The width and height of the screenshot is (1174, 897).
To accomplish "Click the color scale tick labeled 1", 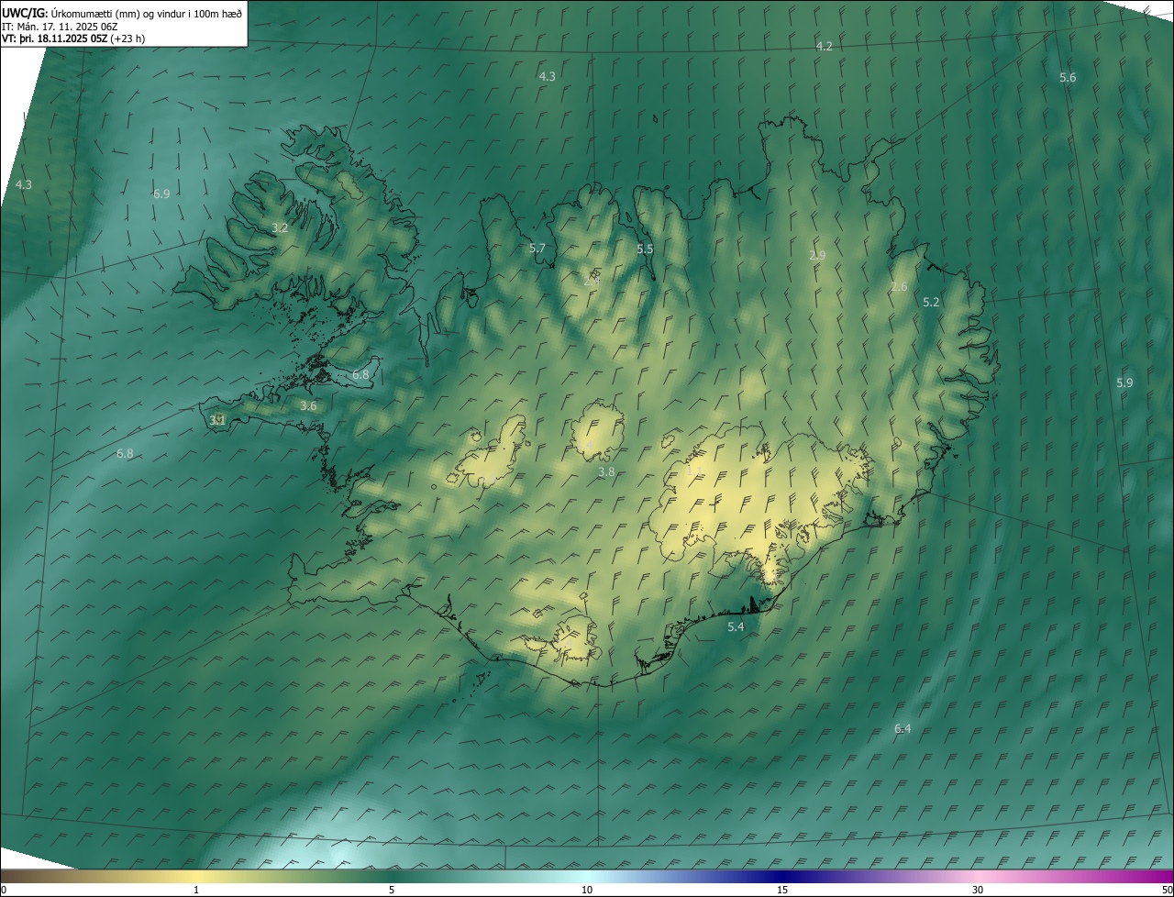I will click(x=196, y=890).
